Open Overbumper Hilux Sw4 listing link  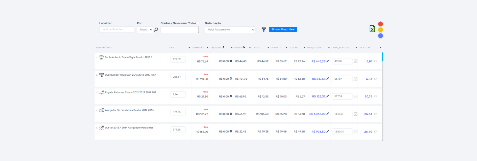click(x=130, y=75)
